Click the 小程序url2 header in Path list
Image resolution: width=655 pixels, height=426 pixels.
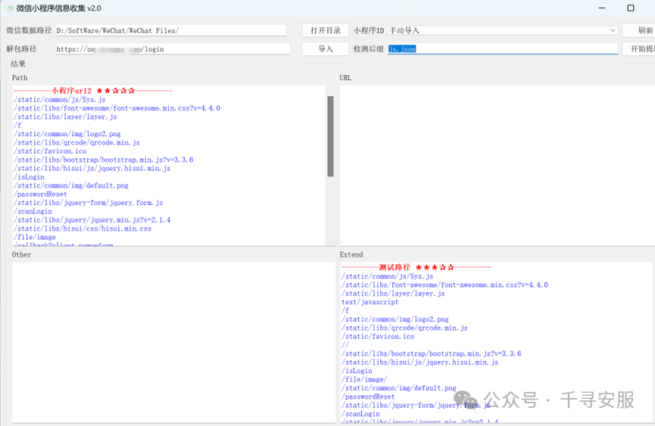pyautogui.click(x=92, y=91)
